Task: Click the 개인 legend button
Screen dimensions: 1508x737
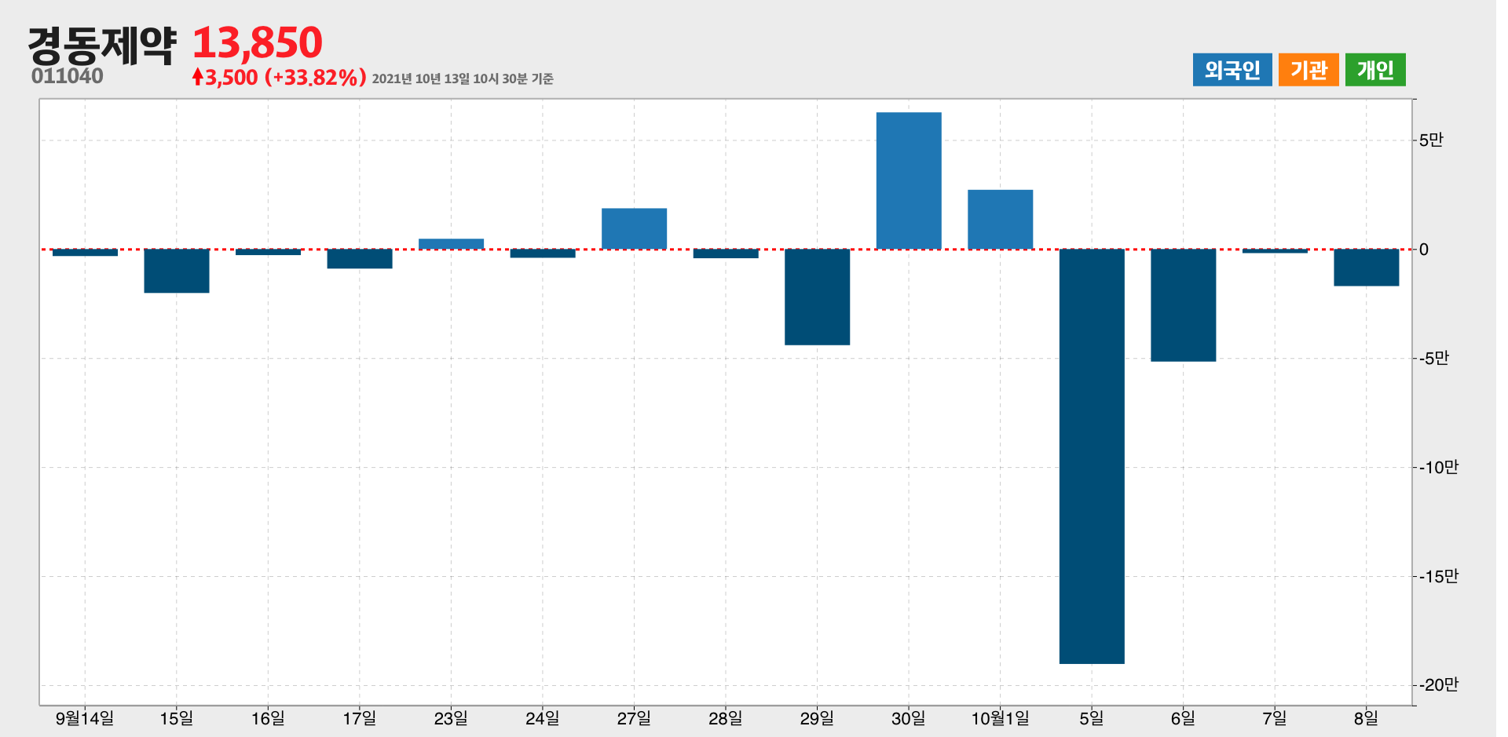Action: pos(1375,70)
